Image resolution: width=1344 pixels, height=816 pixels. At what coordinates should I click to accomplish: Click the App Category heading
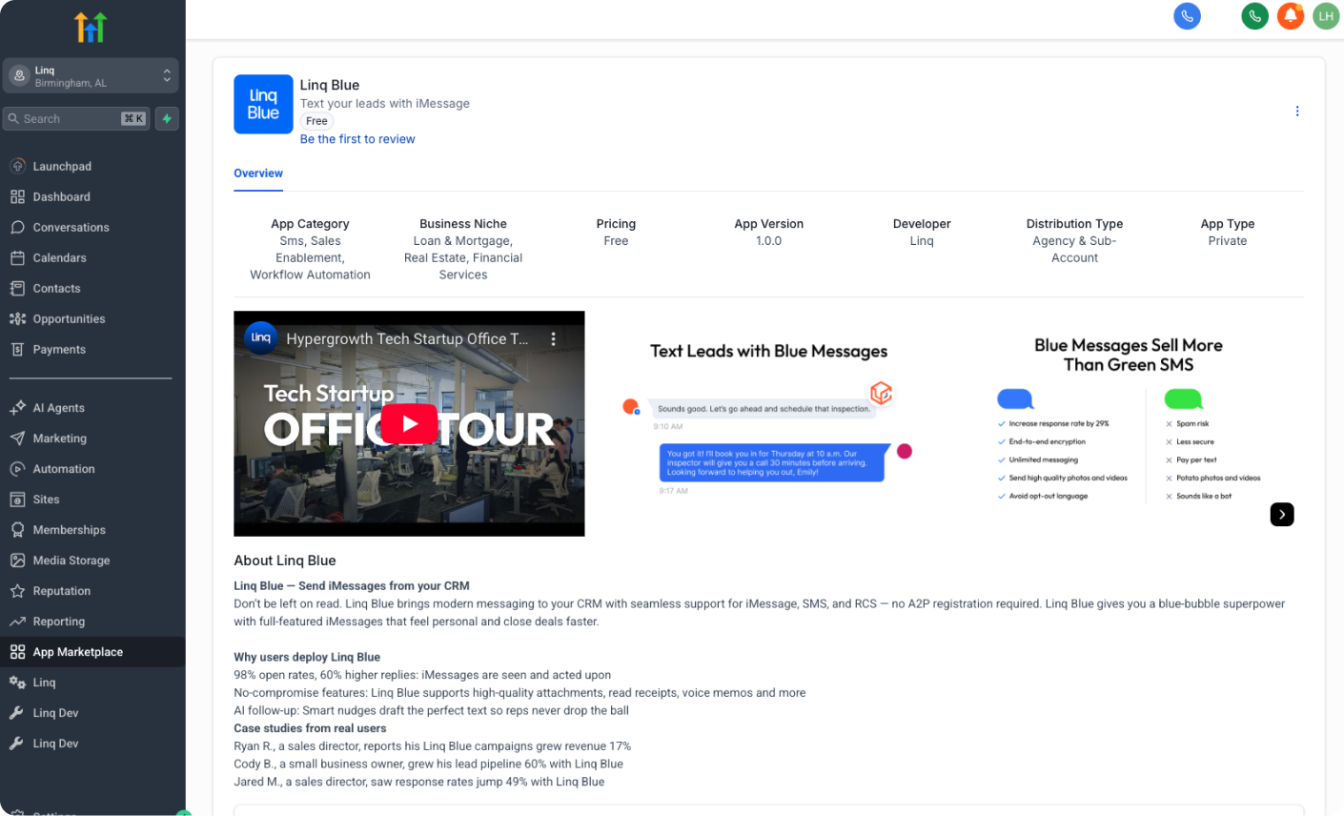(310, 224)
